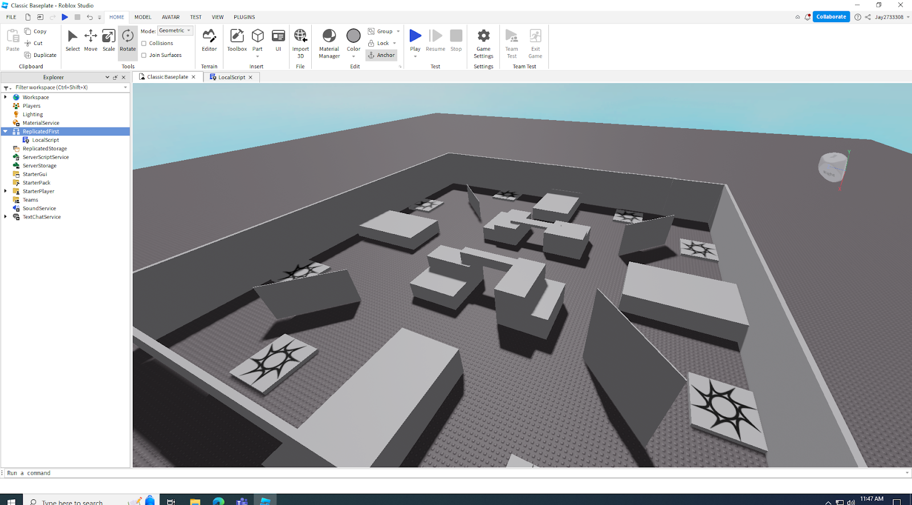Viewport: 912px width, 505px height.
Task: Choose the Scale tool
Action: pyautogui.click(x=108, y=41)
